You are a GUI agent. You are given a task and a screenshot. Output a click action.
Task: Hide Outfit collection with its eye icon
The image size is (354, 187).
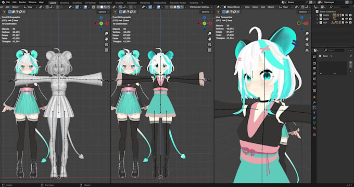pos(347,19)
